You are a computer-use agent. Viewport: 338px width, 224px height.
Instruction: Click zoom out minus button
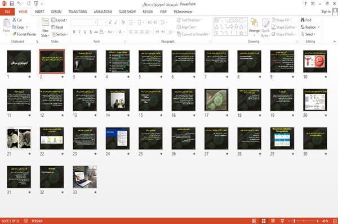290,221
